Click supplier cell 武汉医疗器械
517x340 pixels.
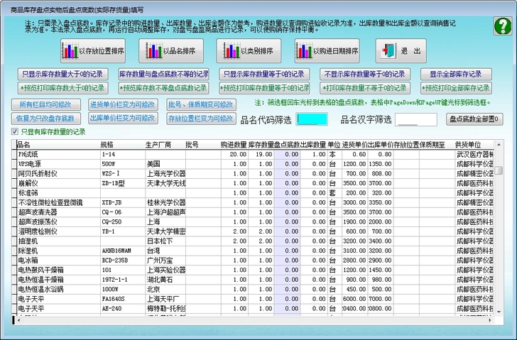tap(474, 154)
